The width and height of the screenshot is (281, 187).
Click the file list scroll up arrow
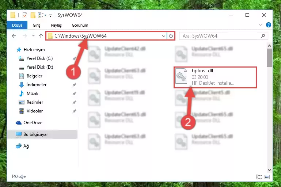(x=269, y=46)
